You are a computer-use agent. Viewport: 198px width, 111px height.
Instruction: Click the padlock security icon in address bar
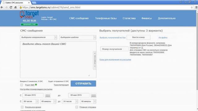21,7
